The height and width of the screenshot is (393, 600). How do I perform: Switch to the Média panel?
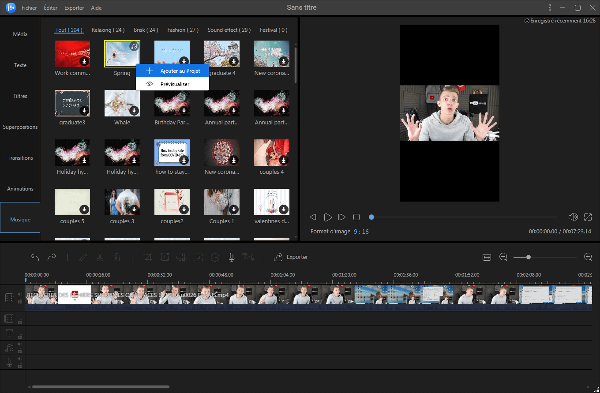point(20,34)
